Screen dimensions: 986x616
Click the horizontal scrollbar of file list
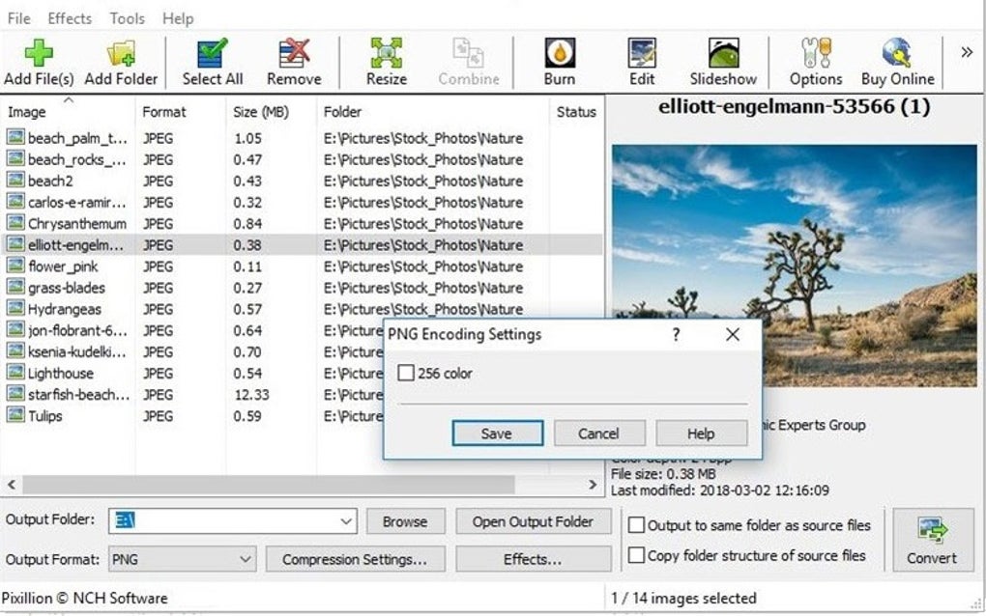click(x=269, y=484)
